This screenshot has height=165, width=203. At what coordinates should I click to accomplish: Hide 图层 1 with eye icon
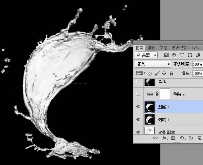[x=138, y=119]
